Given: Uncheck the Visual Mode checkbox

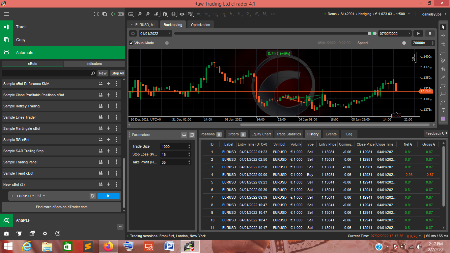Looking at the screenshot, I should 131,43.
